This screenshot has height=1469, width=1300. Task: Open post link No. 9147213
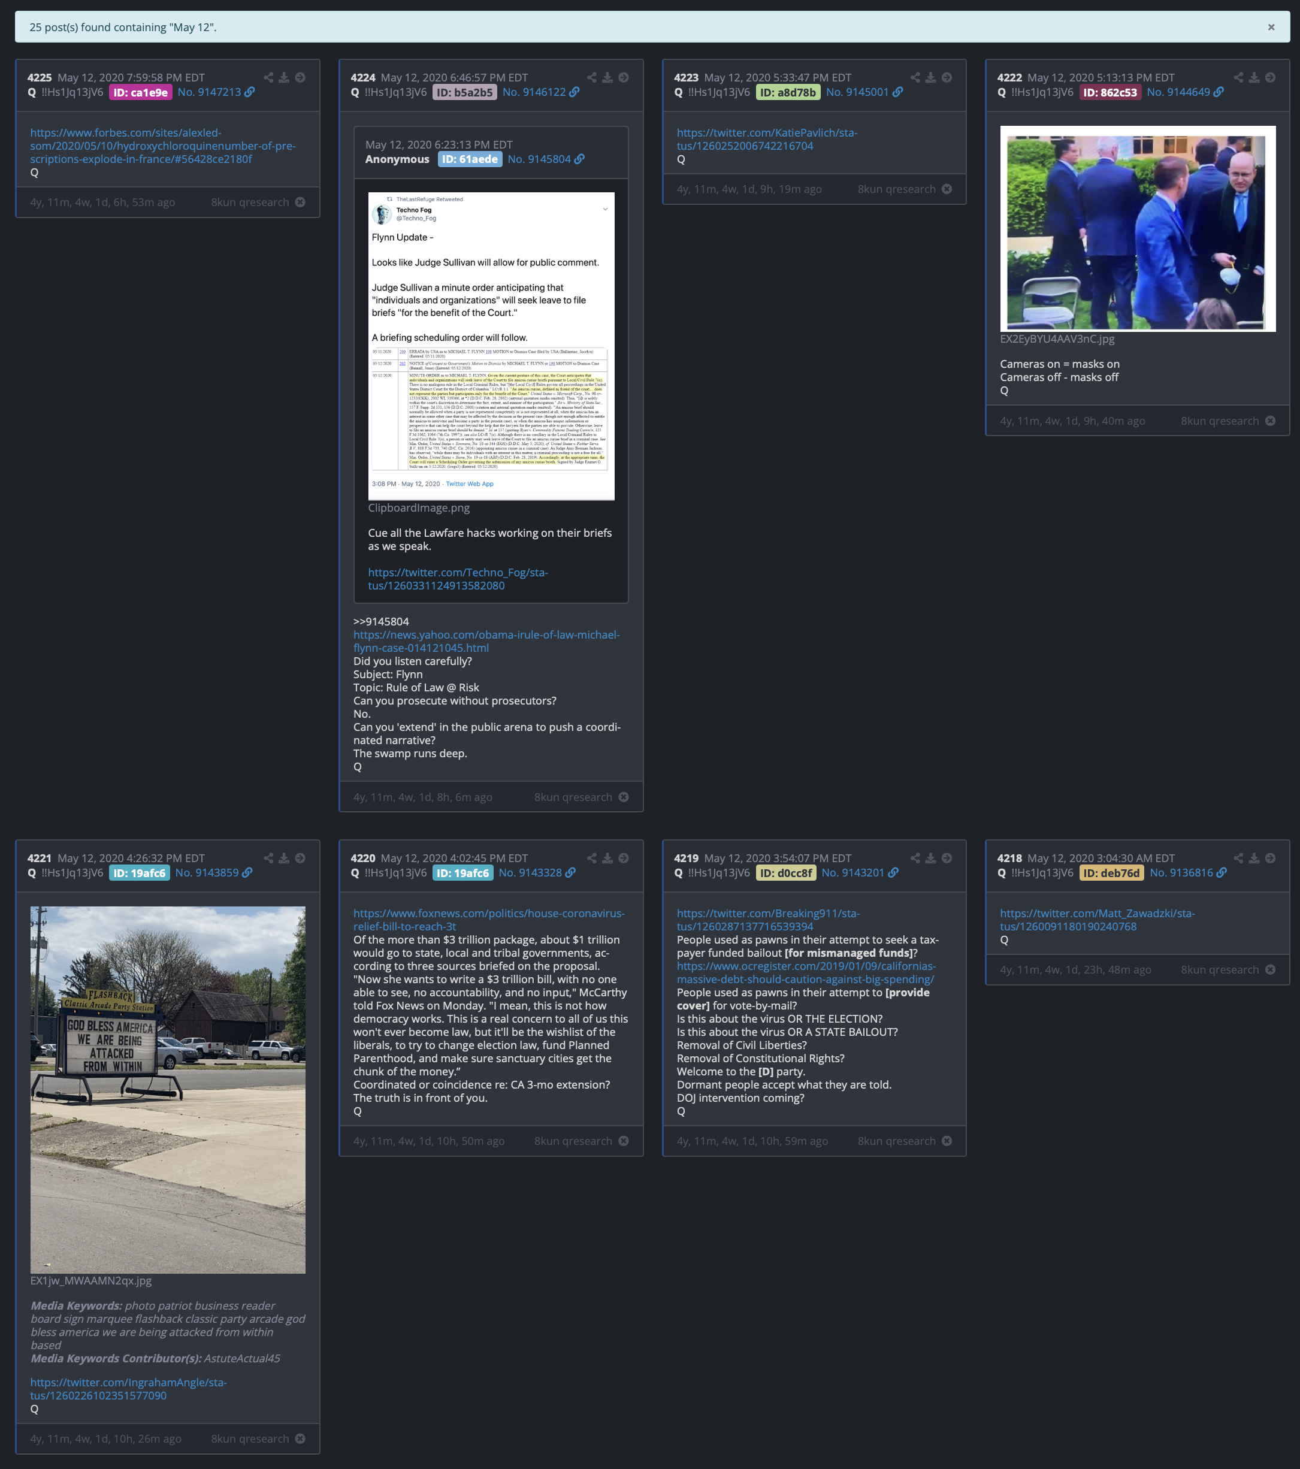pyautogui.click(x=216, y=92)
